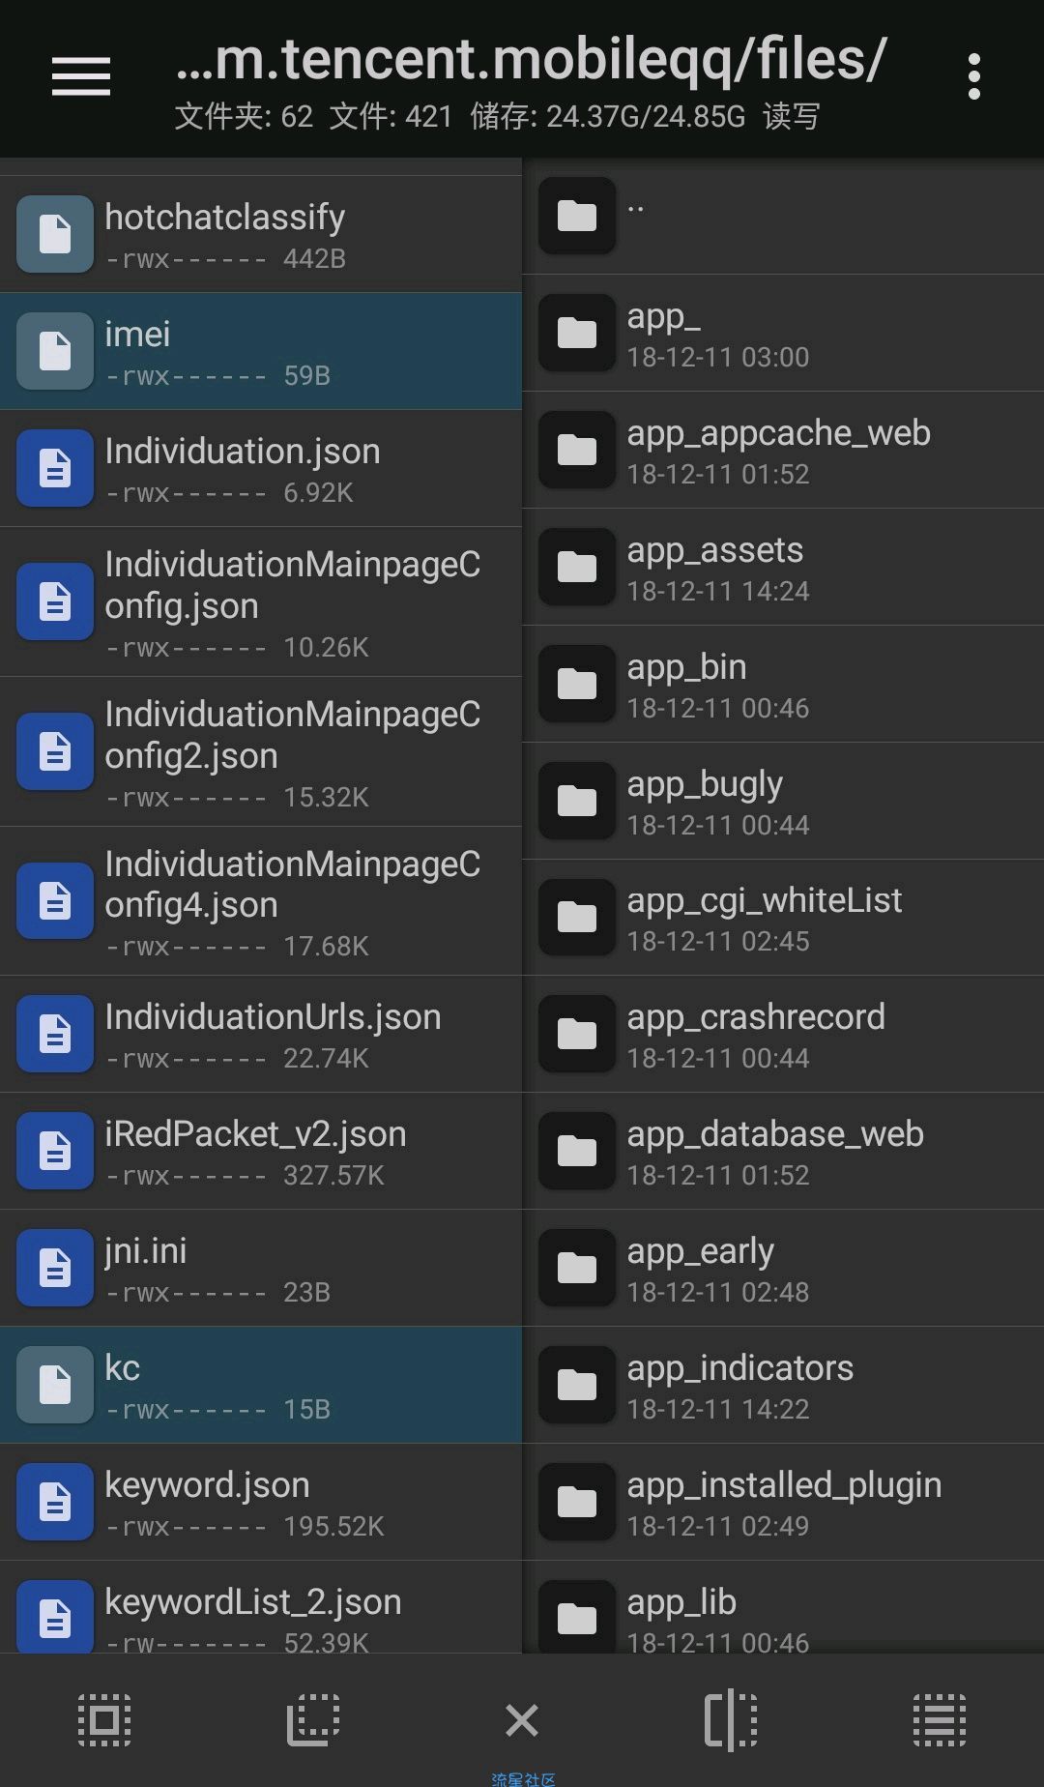Viewport: 1044px width, 1787px height.
Task: Tap the IndividuationMainpageConfig.json document icon
Action: point(55,601)
